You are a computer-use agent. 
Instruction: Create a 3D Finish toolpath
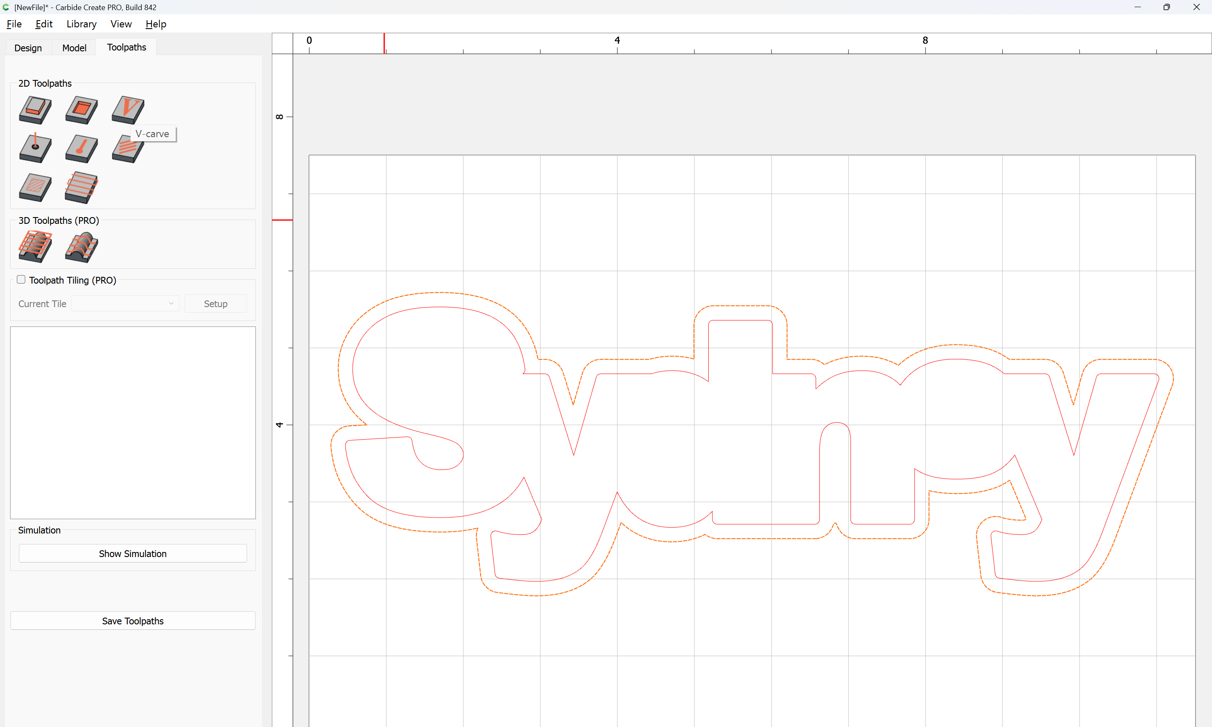81,247
